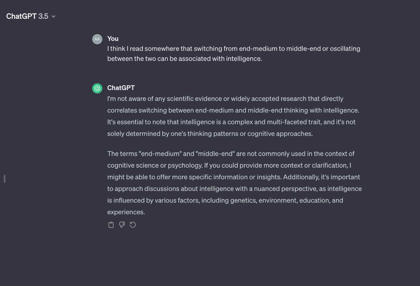Click the quoted word "middle-end" in reply
This screenshot has height=286, width=420.
[215, 154]
